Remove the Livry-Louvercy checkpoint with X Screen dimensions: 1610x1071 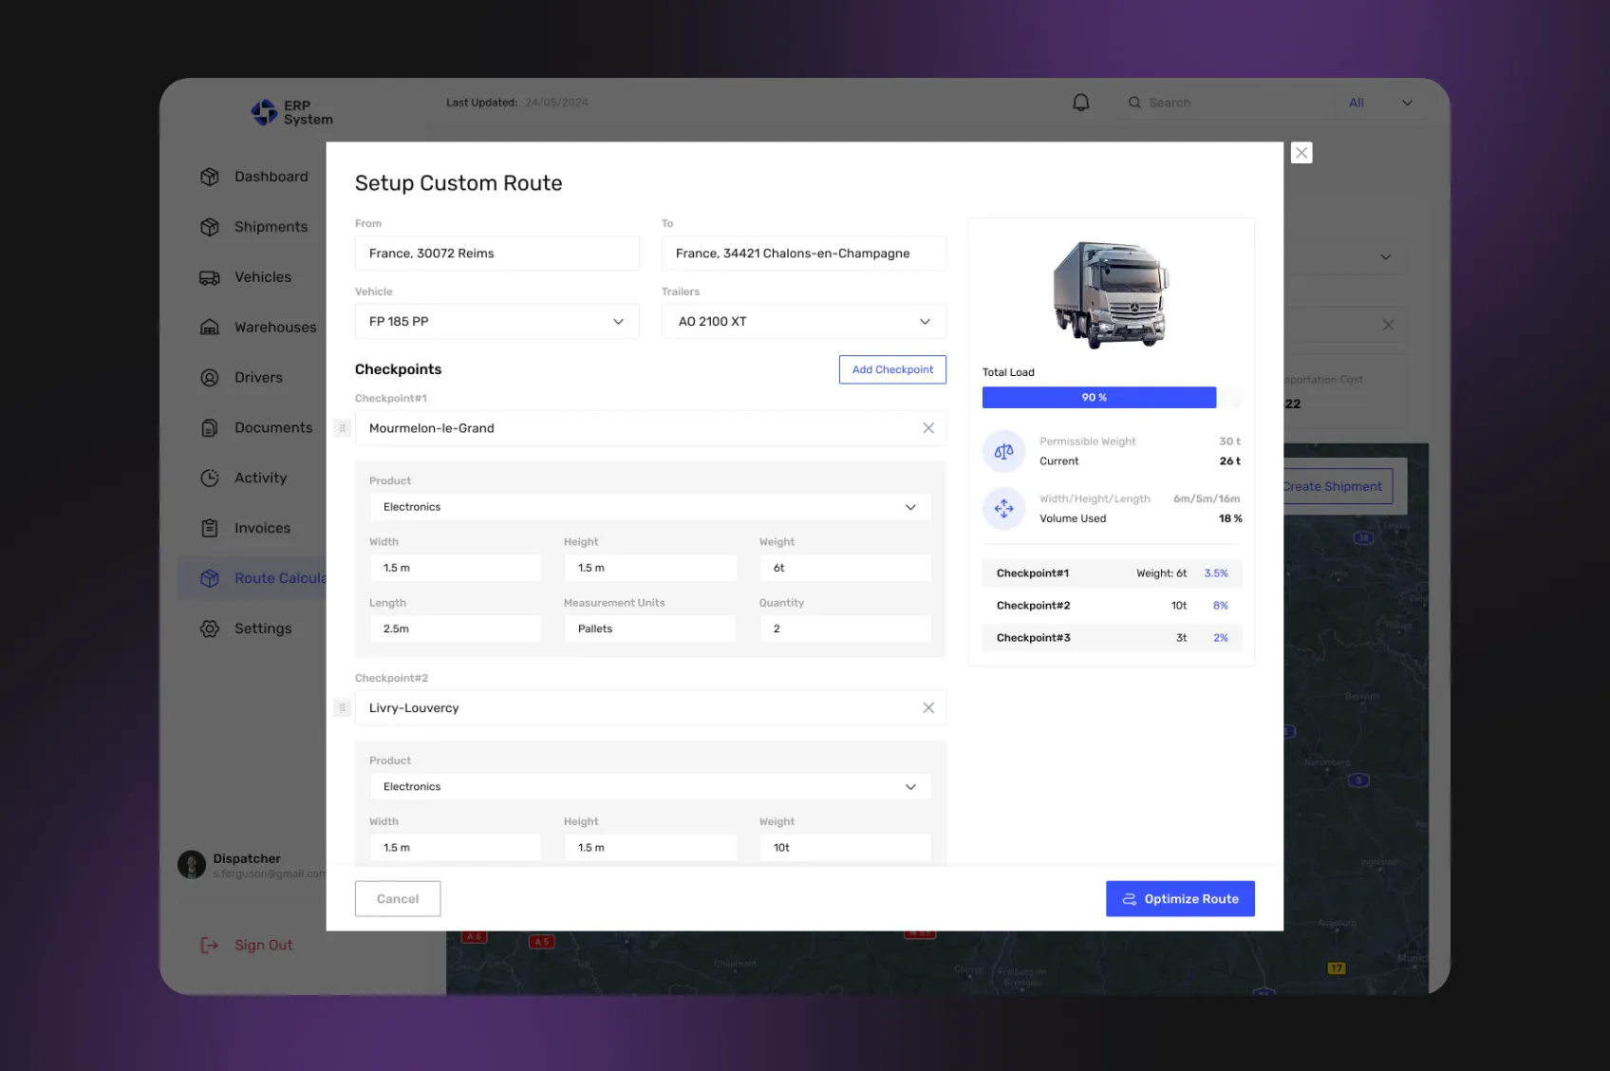(928, 708)
